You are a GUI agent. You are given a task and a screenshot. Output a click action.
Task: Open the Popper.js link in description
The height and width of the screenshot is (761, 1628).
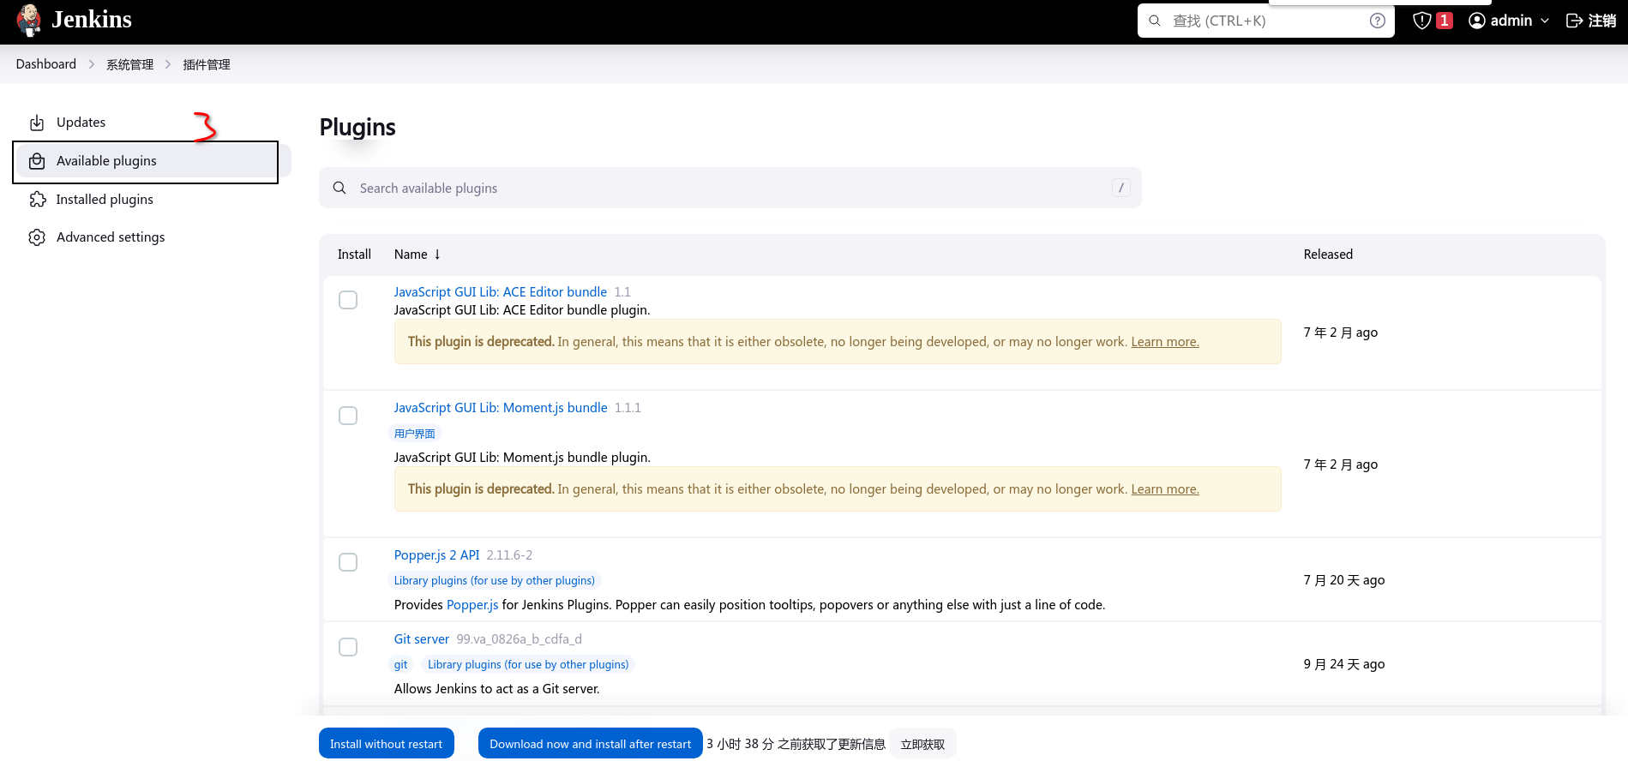coord(472,605)
